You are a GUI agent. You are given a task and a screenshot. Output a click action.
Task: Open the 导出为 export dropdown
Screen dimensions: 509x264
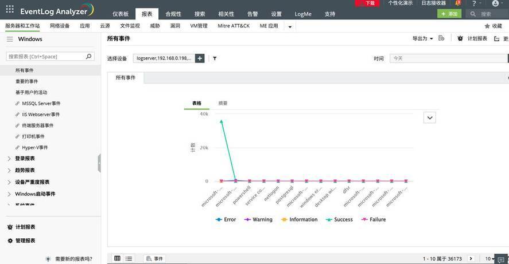(x=423, y=38)
